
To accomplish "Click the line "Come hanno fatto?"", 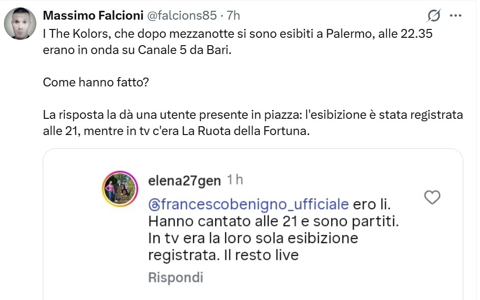I will (x=96, y=82).
